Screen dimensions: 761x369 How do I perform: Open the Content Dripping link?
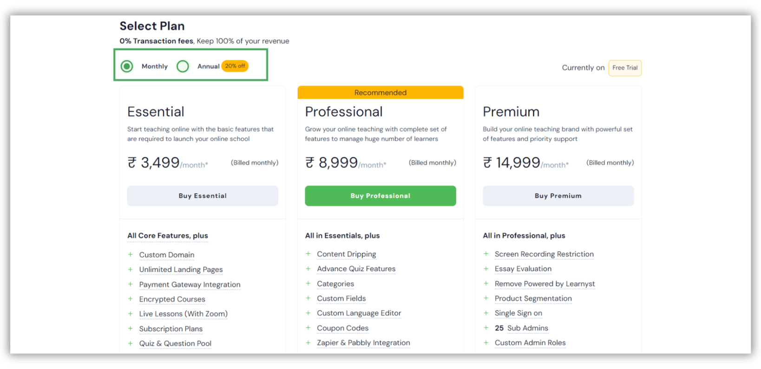[346, 254]
